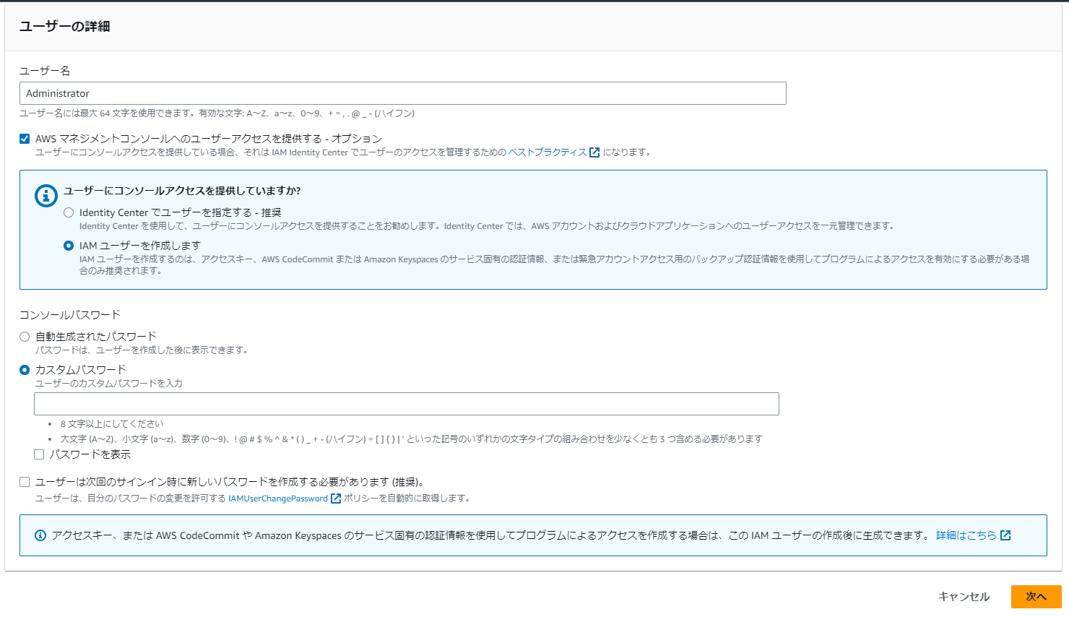Click キャンセル button
Viewport: 1069px width, 617px height.
click(964, 597)
